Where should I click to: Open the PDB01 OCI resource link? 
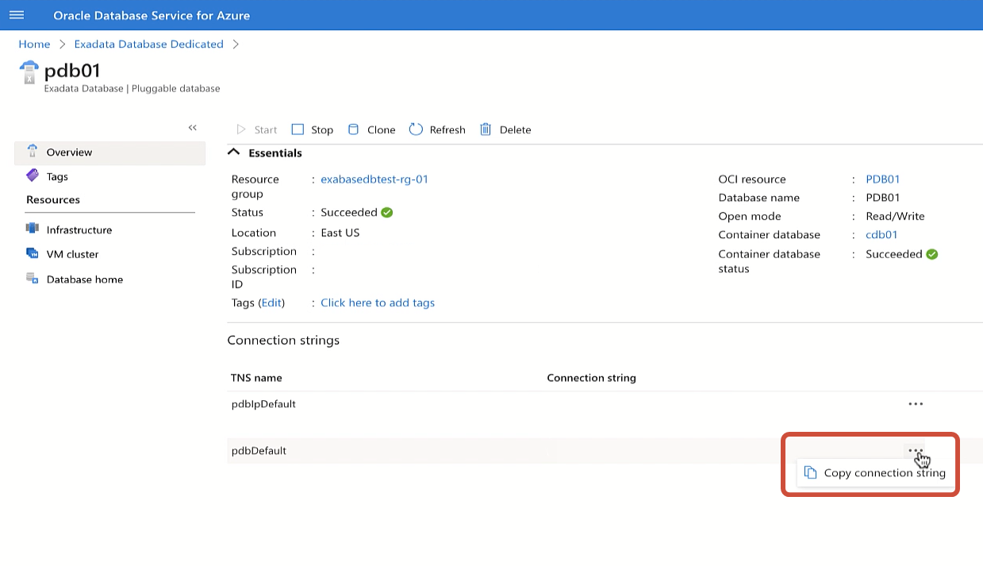883,179
